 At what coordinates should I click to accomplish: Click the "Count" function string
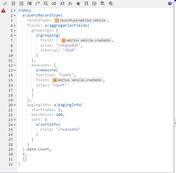pos(66,75)
